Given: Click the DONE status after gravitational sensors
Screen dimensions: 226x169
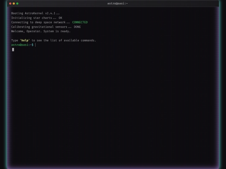Looking at the screenshot, I should 77,27.
